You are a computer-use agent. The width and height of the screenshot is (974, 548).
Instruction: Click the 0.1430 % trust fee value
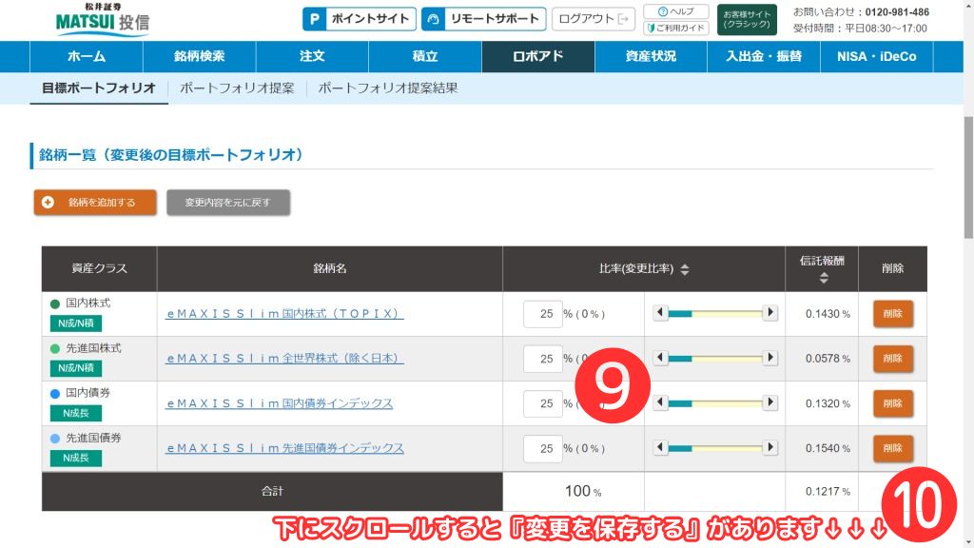[828, 314]
